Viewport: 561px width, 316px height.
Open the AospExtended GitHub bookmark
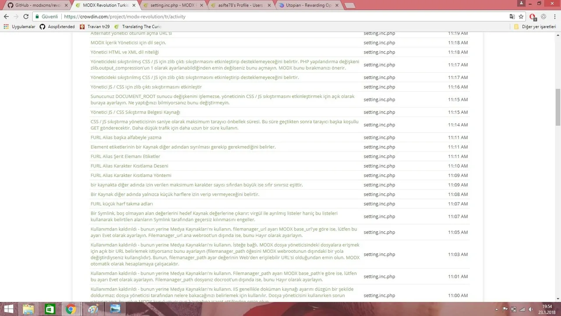57,27
